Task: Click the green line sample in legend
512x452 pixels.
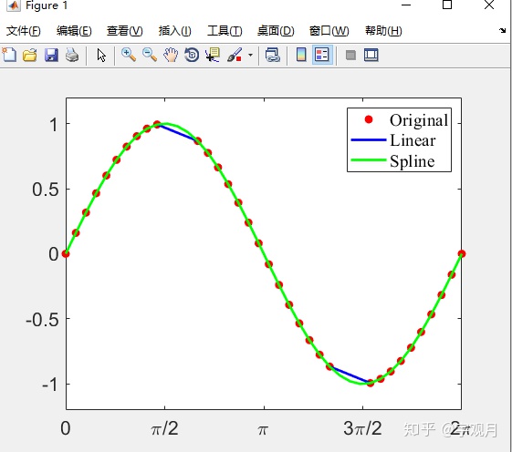Action: tap(369, 160)
